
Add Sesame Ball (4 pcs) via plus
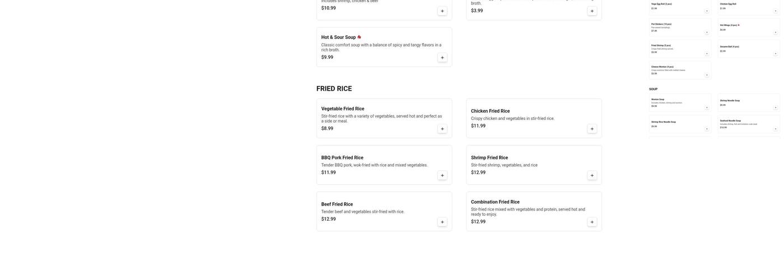click(x=776, y=53)
